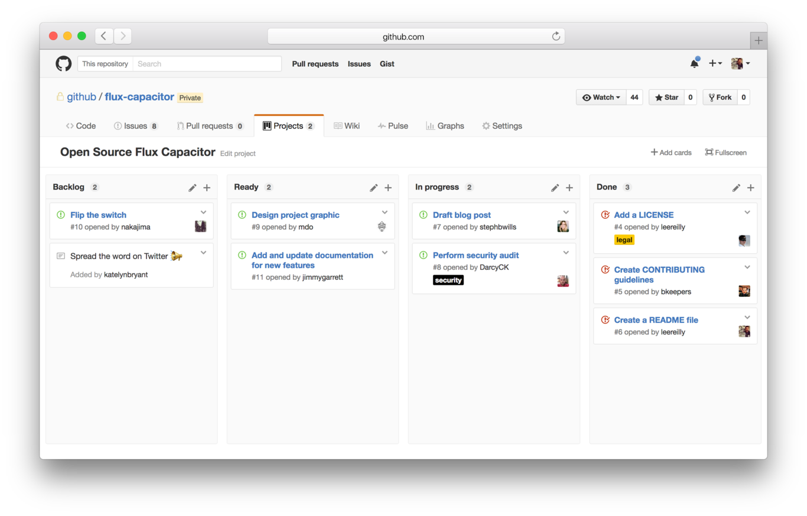Open the Add cards panel

(x=671, y=152)
